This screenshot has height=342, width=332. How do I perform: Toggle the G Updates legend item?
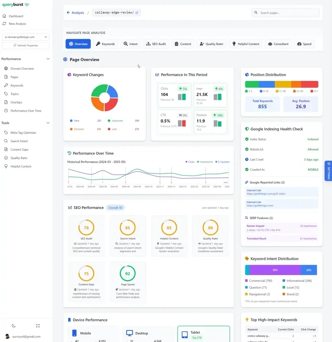coord(222,162)
